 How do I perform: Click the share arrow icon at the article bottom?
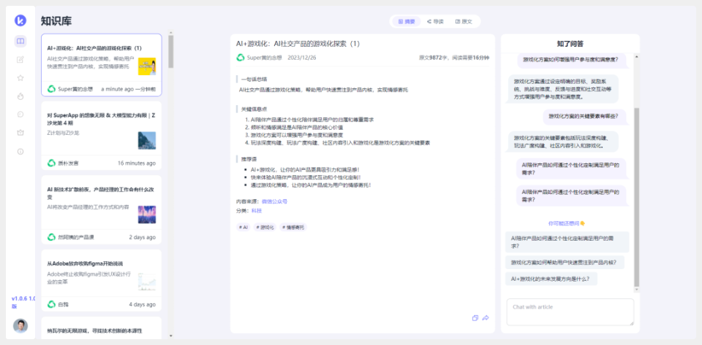[x=486, y=318]
